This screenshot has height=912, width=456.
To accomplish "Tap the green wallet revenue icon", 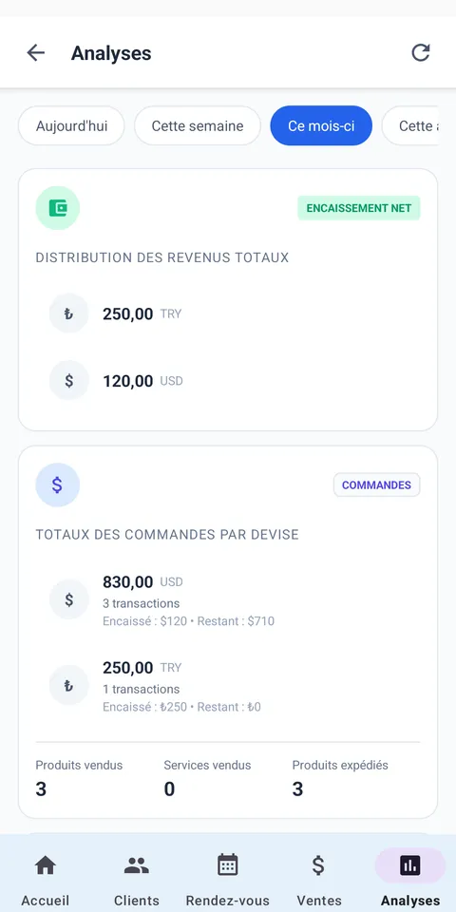I will point(58,208).
